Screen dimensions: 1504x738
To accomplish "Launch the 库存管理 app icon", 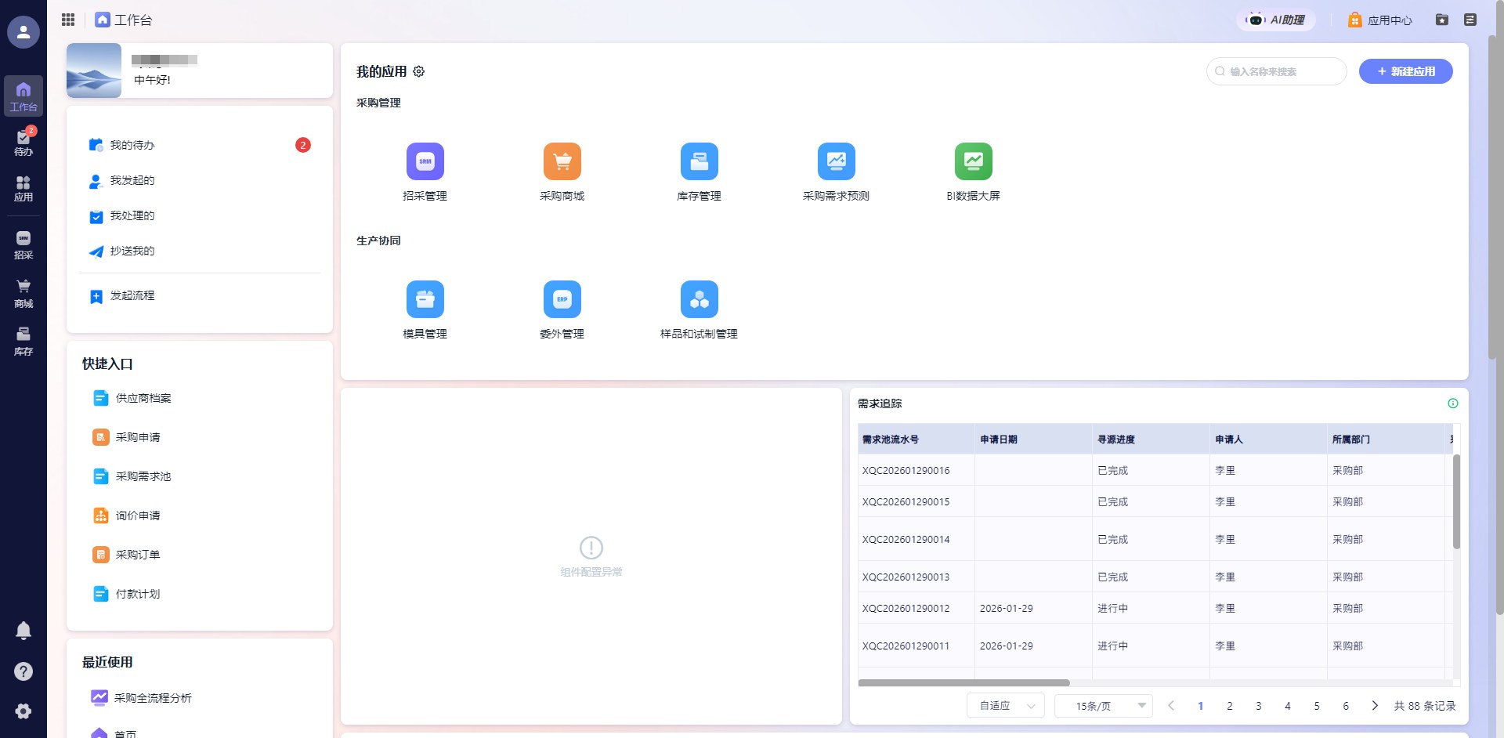I will click(x=699, y=161).
